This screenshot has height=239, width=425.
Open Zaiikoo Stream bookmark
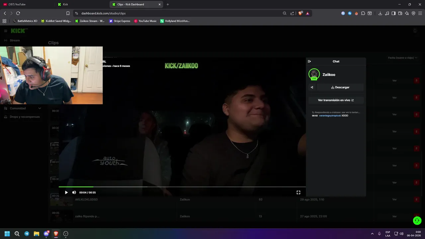[90, 21]
